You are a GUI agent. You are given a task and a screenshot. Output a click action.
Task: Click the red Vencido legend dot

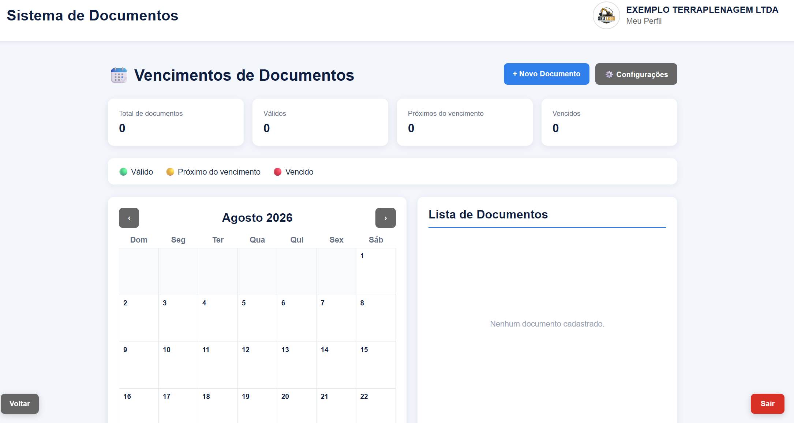[x=278, y=172]
